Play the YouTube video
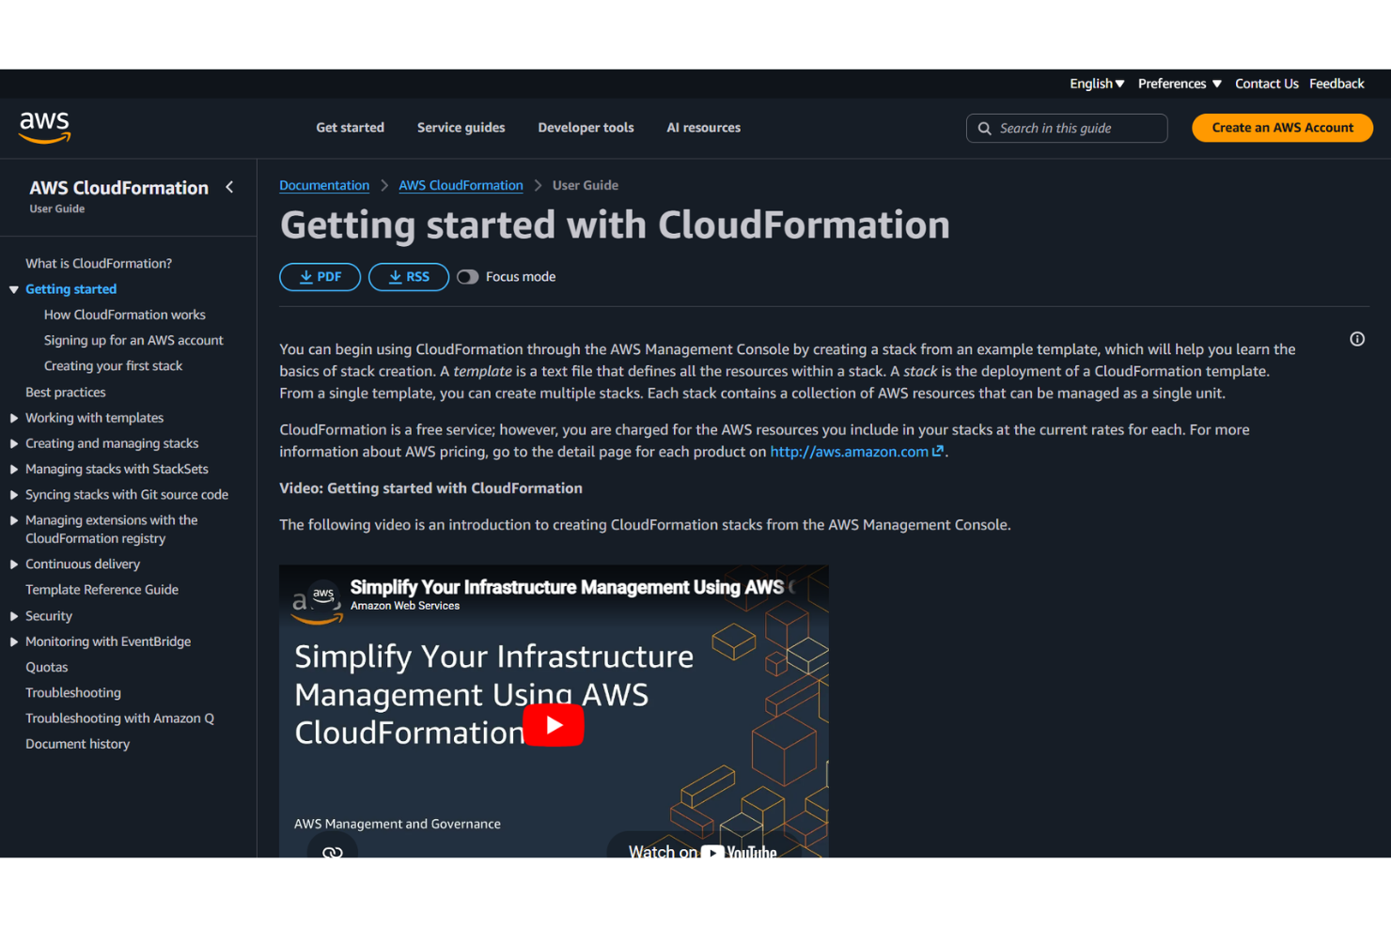The width and height of the screenshot is (1391, 927). (554, 725)
